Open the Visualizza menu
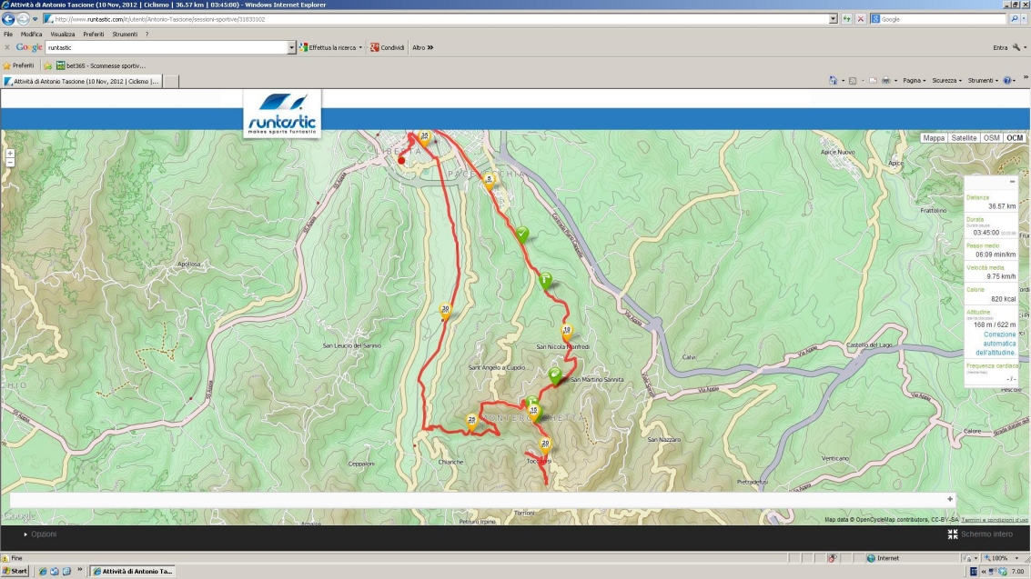 [x=63, y=35]
